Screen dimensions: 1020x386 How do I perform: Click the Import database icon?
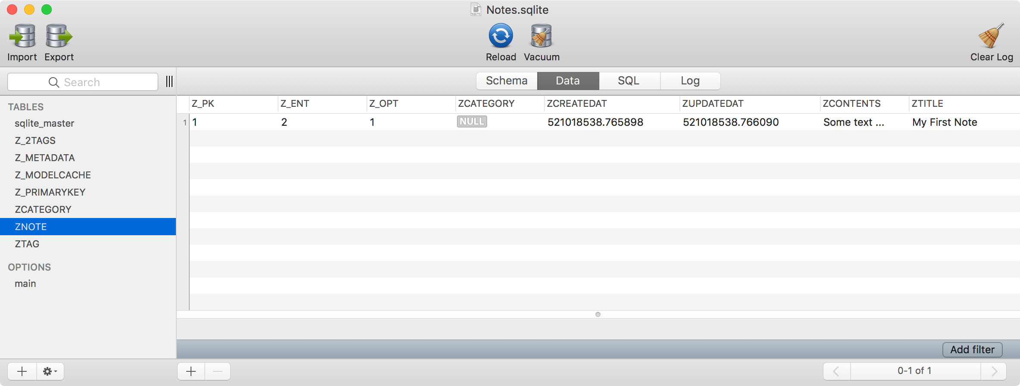pos(22,36)
